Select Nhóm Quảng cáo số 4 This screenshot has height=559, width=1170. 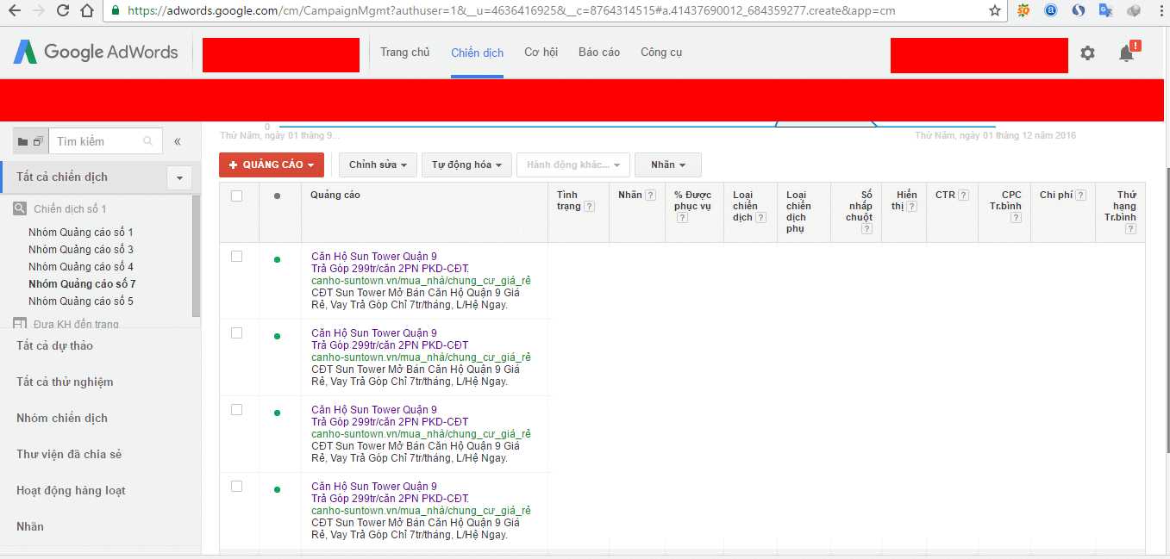pyautogui.click(x=81, y=267)
